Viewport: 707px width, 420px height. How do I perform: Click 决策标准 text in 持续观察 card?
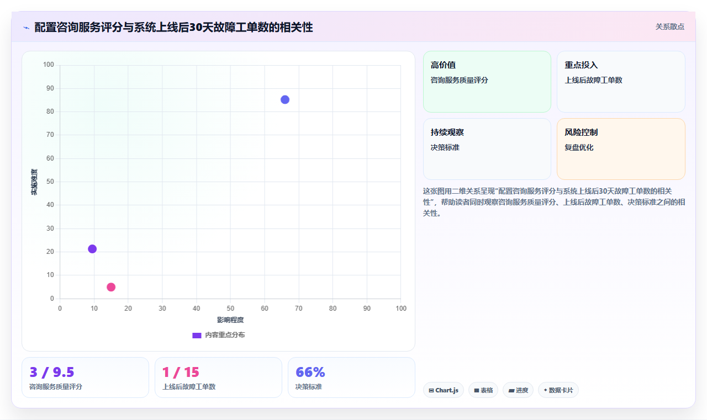click(445, 148)
